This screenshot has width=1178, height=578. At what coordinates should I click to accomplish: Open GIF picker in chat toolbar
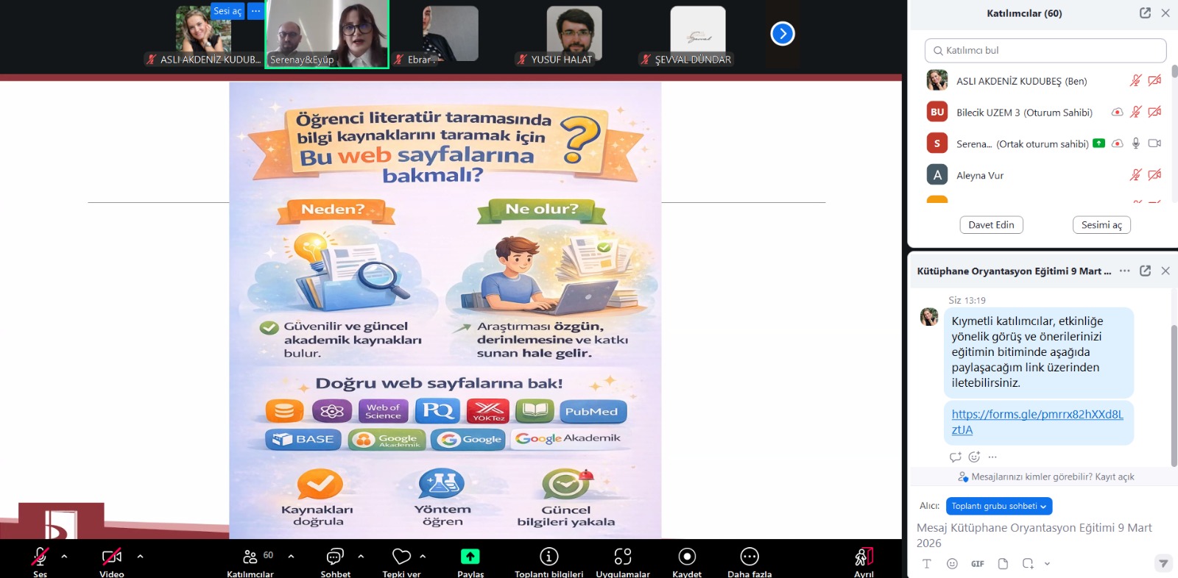coord(977,564)
